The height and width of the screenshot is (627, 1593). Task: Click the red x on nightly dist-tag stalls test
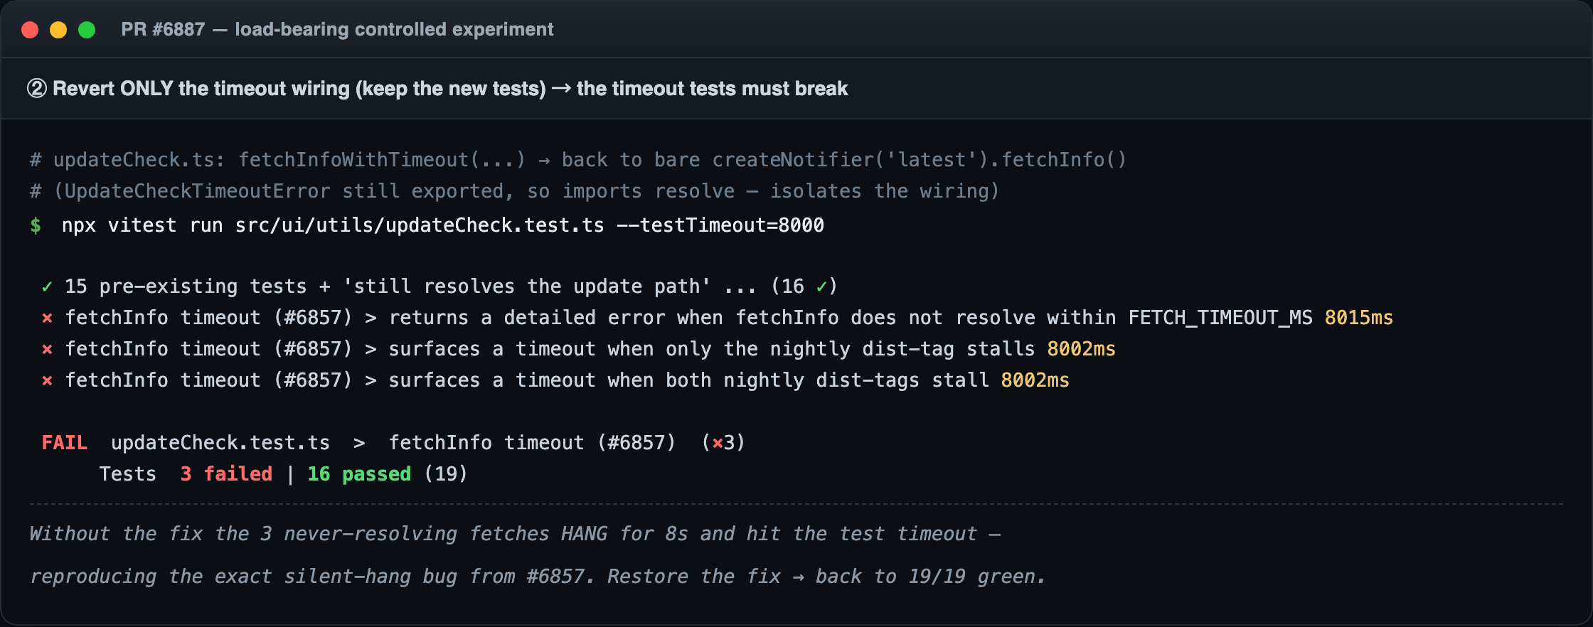(x=47, y=349)
